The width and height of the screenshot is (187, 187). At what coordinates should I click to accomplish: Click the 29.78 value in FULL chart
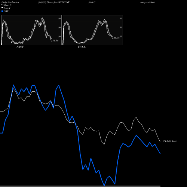pos(116,38)
